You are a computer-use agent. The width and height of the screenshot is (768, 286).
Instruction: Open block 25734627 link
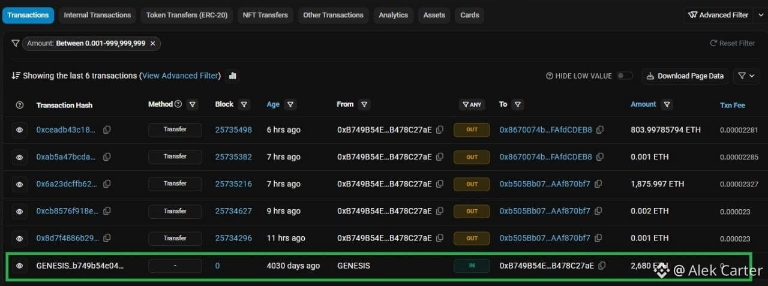233,211
